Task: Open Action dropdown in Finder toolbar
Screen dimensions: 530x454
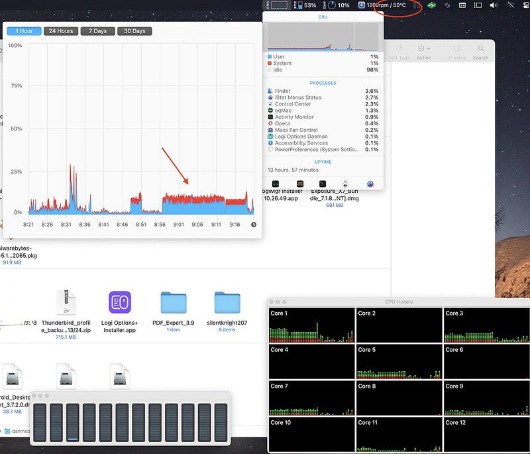Action: click(424, 53)
